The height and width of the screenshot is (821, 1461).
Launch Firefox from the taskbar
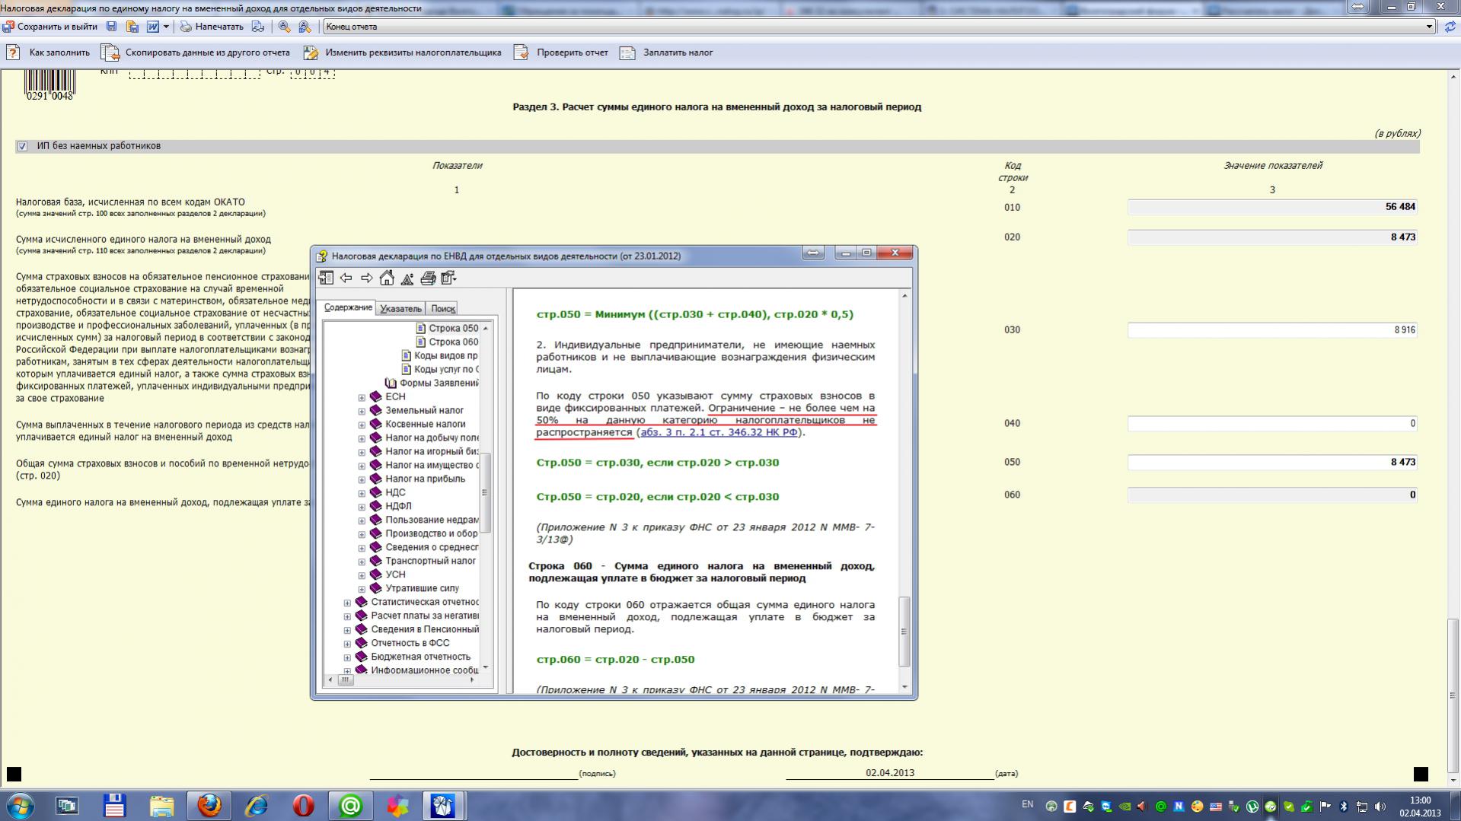(x=209, y=805)
